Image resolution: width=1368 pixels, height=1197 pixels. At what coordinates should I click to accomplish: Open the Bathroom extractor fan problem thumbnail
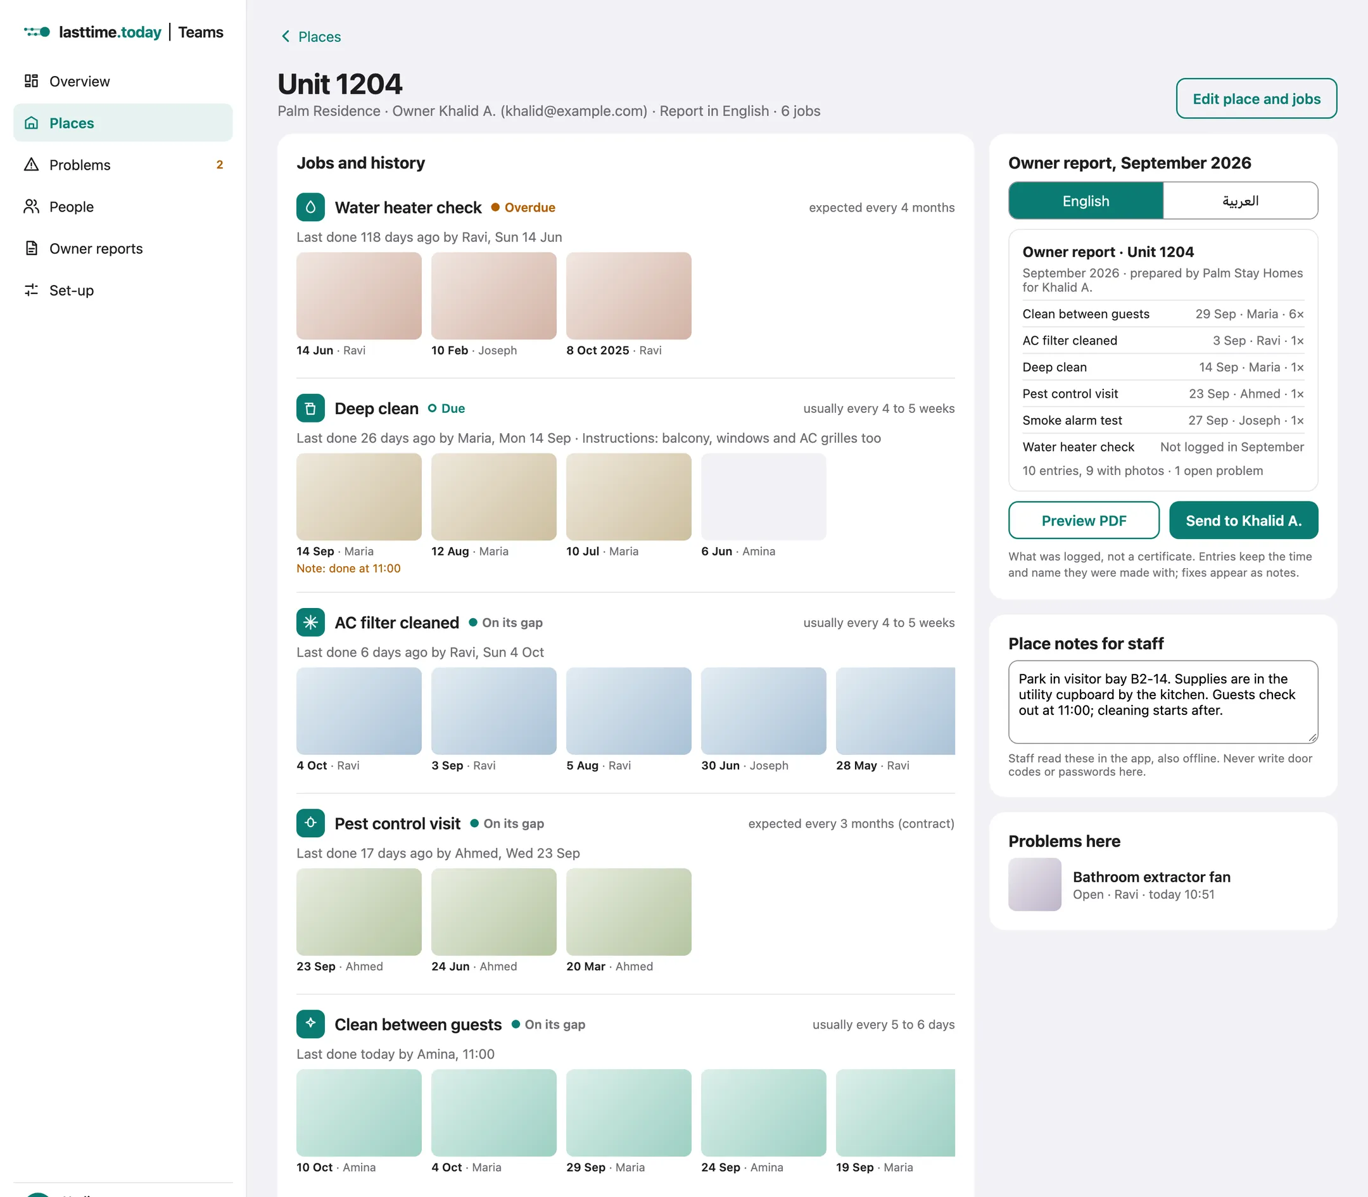(1035, 884)
